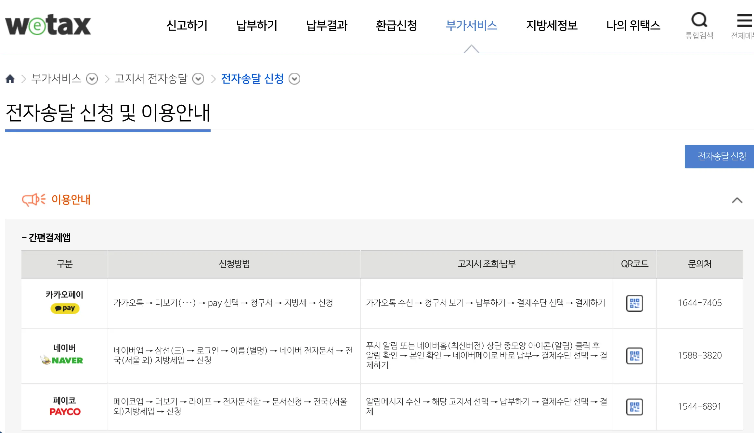
Task: Click the 이용안내 megaphone icon
Action: pyautogui.click(x=33, y=199)
